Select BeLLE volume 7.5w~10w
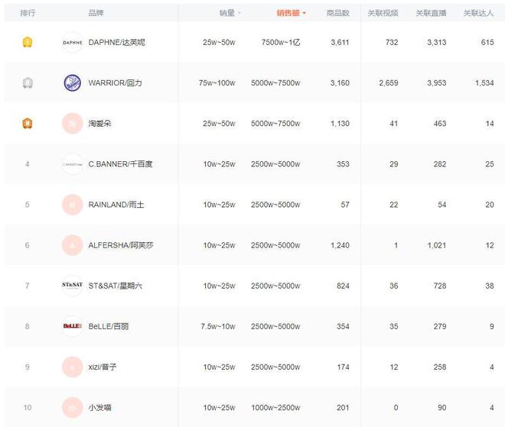This screenshot has height=427, width=505. (218, 326)
